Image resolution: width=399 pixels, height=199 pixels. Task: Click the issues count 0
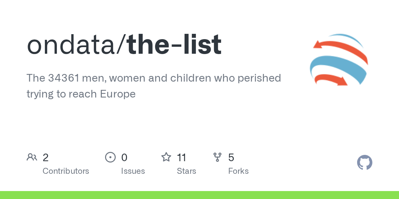point(124,158)
